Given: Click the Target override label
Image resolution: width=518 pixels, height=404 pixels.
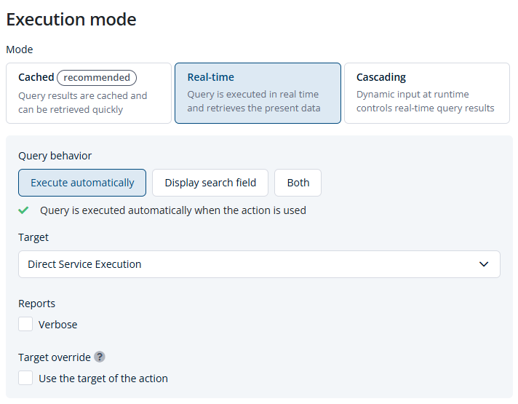Looking at the screenshot, I should [x=55, y=357].
